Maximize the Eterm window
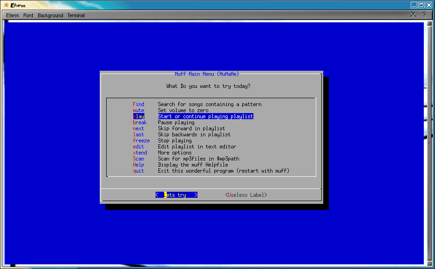This screenshot has height=269, width=435. (421, 5)
